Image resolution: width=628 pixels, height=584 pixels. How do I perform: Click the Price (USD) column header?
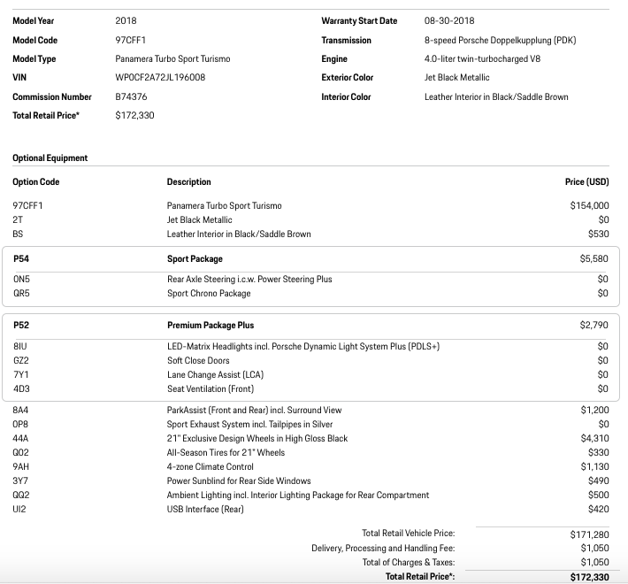coord(586,182)
